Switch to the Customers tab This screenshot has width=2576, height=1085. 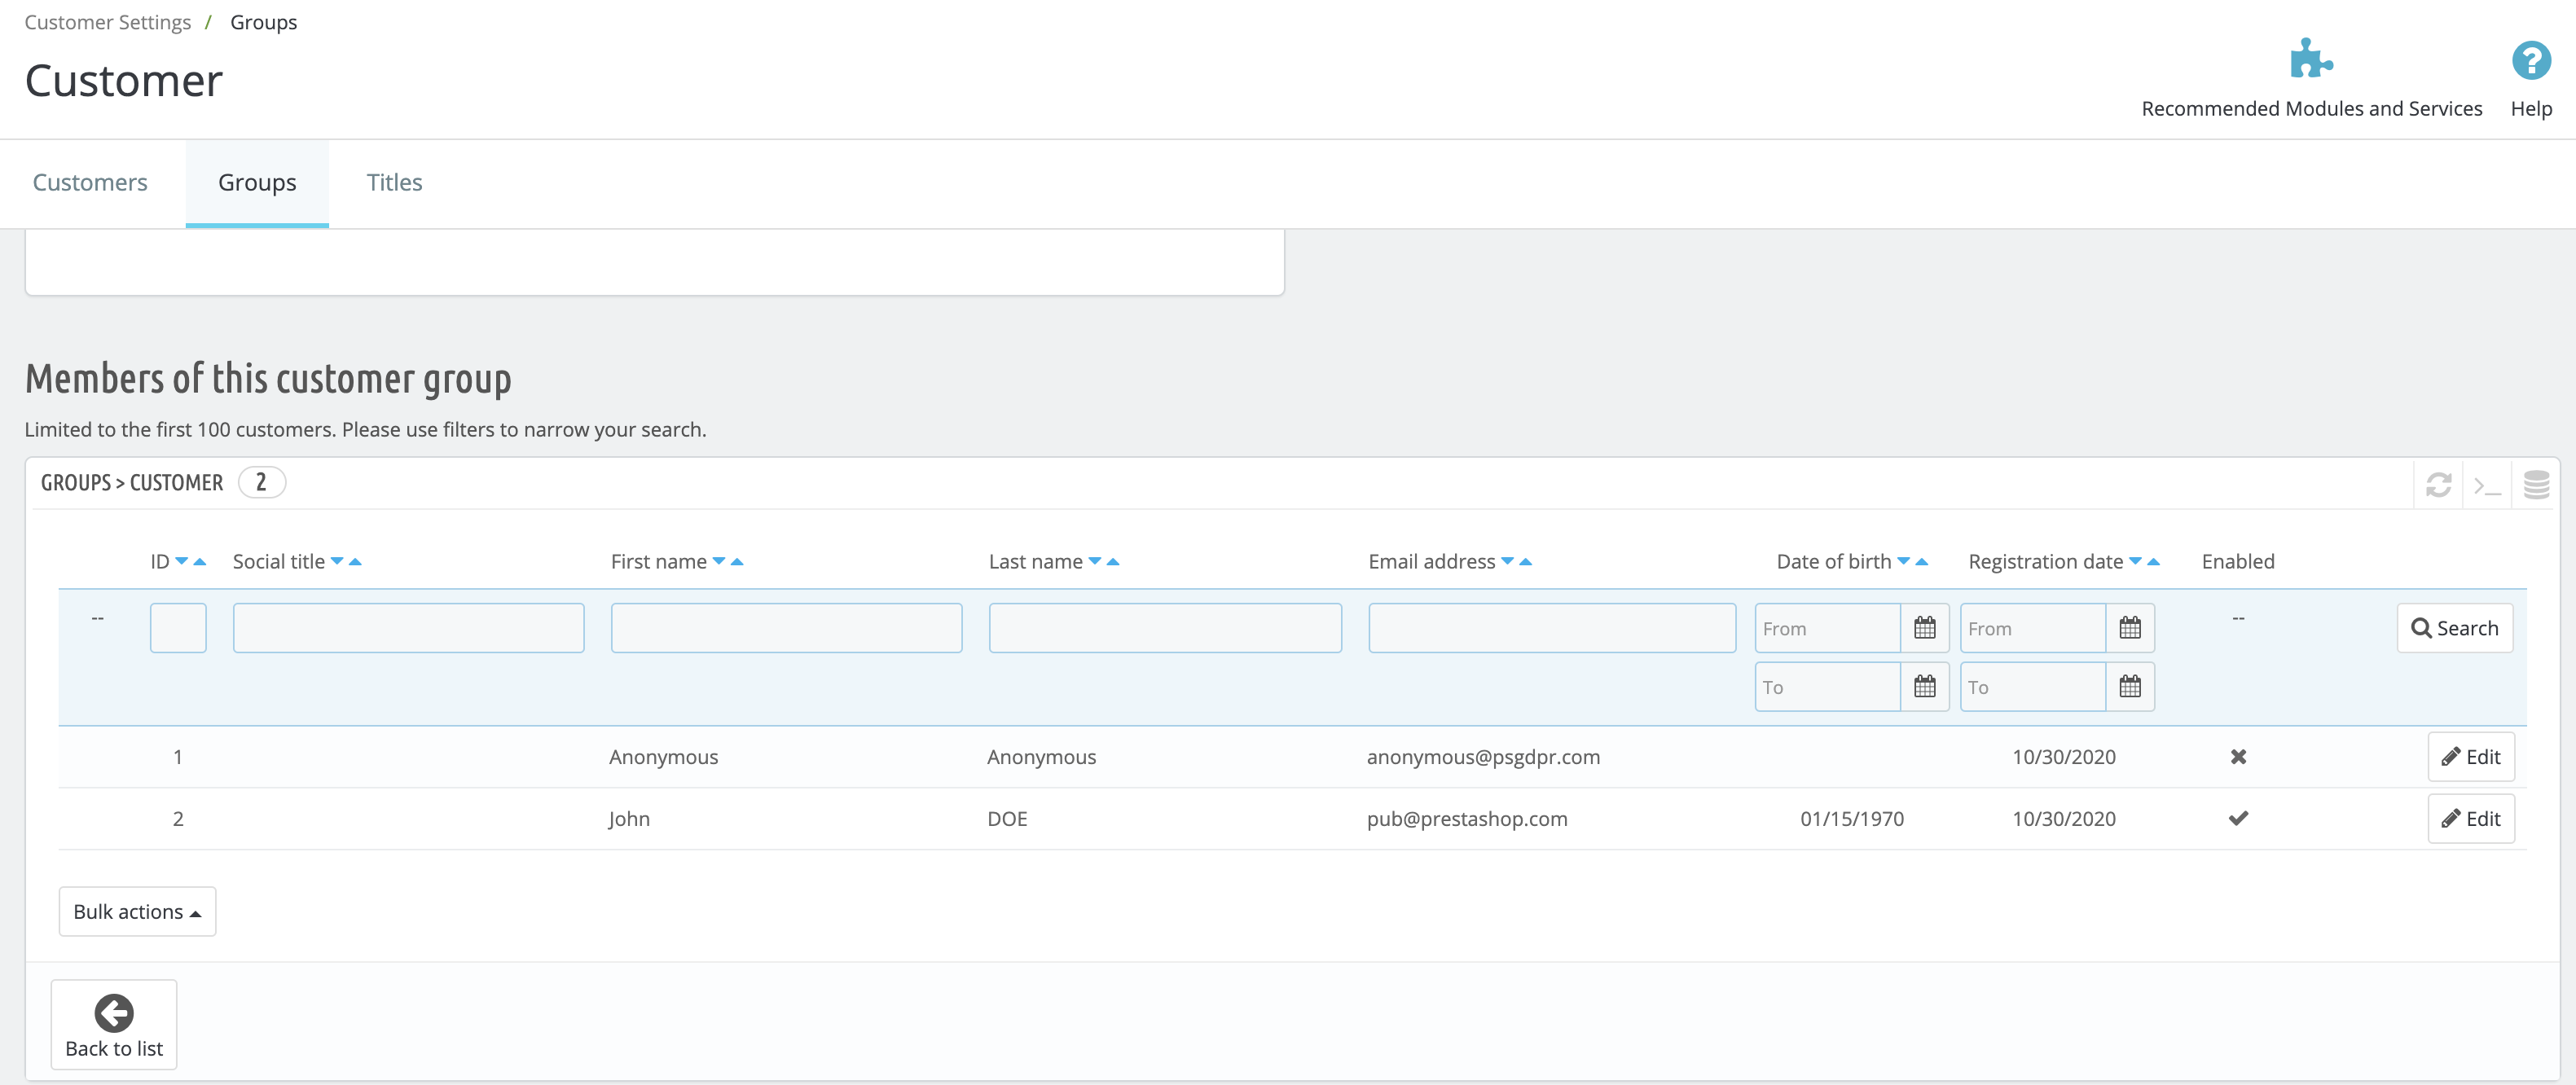pyautogui.click(x=90, y=182)
